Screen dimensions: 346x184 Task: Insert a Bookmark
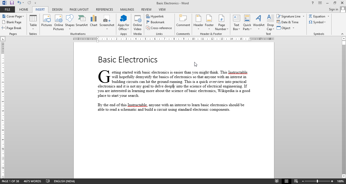(156, 22)
